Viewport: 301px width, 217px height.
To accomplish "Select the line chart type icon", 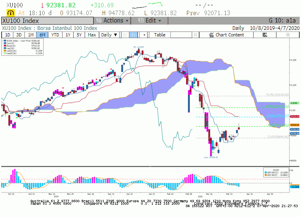I will 126,35.
